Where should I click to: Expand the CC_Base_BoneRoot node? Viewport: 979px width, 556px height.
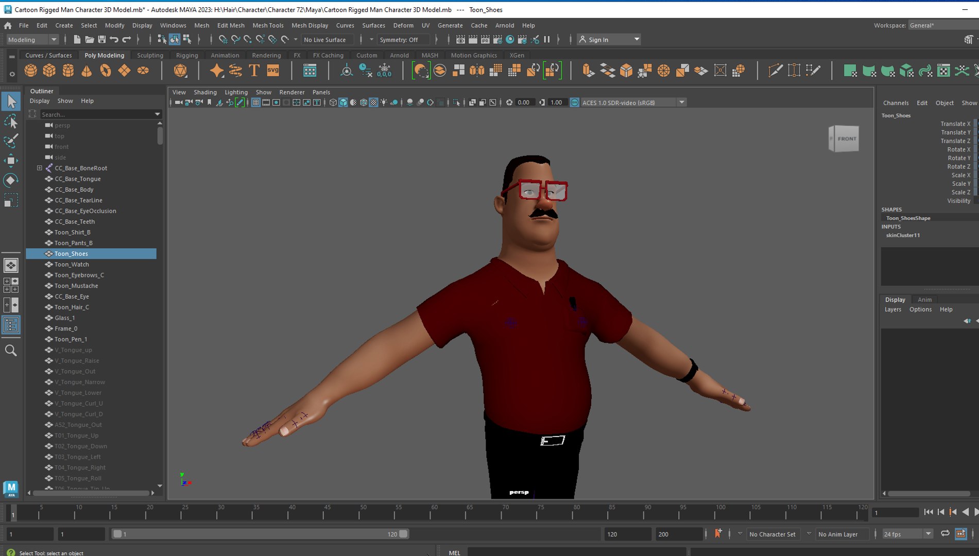click(40, 168)
